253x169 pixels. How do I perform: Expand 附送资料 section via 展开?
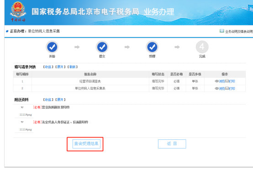(60, 100)
